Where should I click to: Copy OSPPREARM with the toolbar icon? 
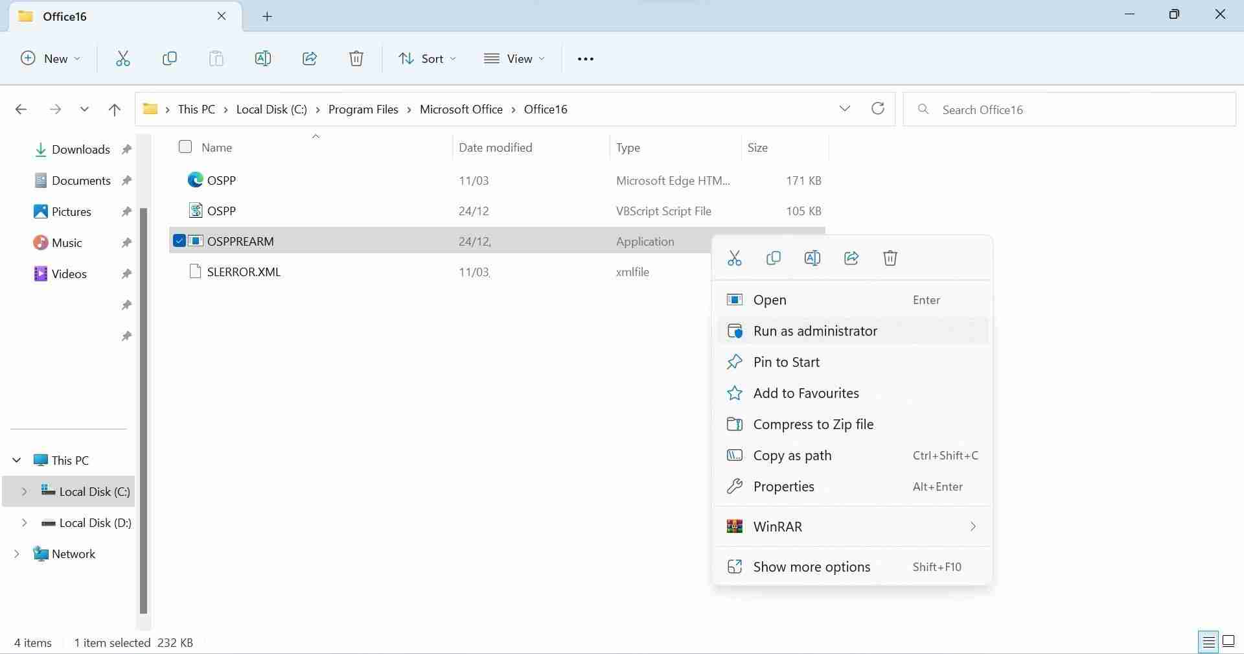[x=169, y=58]
